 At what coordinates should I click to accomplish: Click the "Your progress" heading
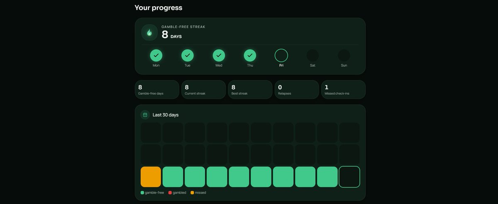pos(159,8)
